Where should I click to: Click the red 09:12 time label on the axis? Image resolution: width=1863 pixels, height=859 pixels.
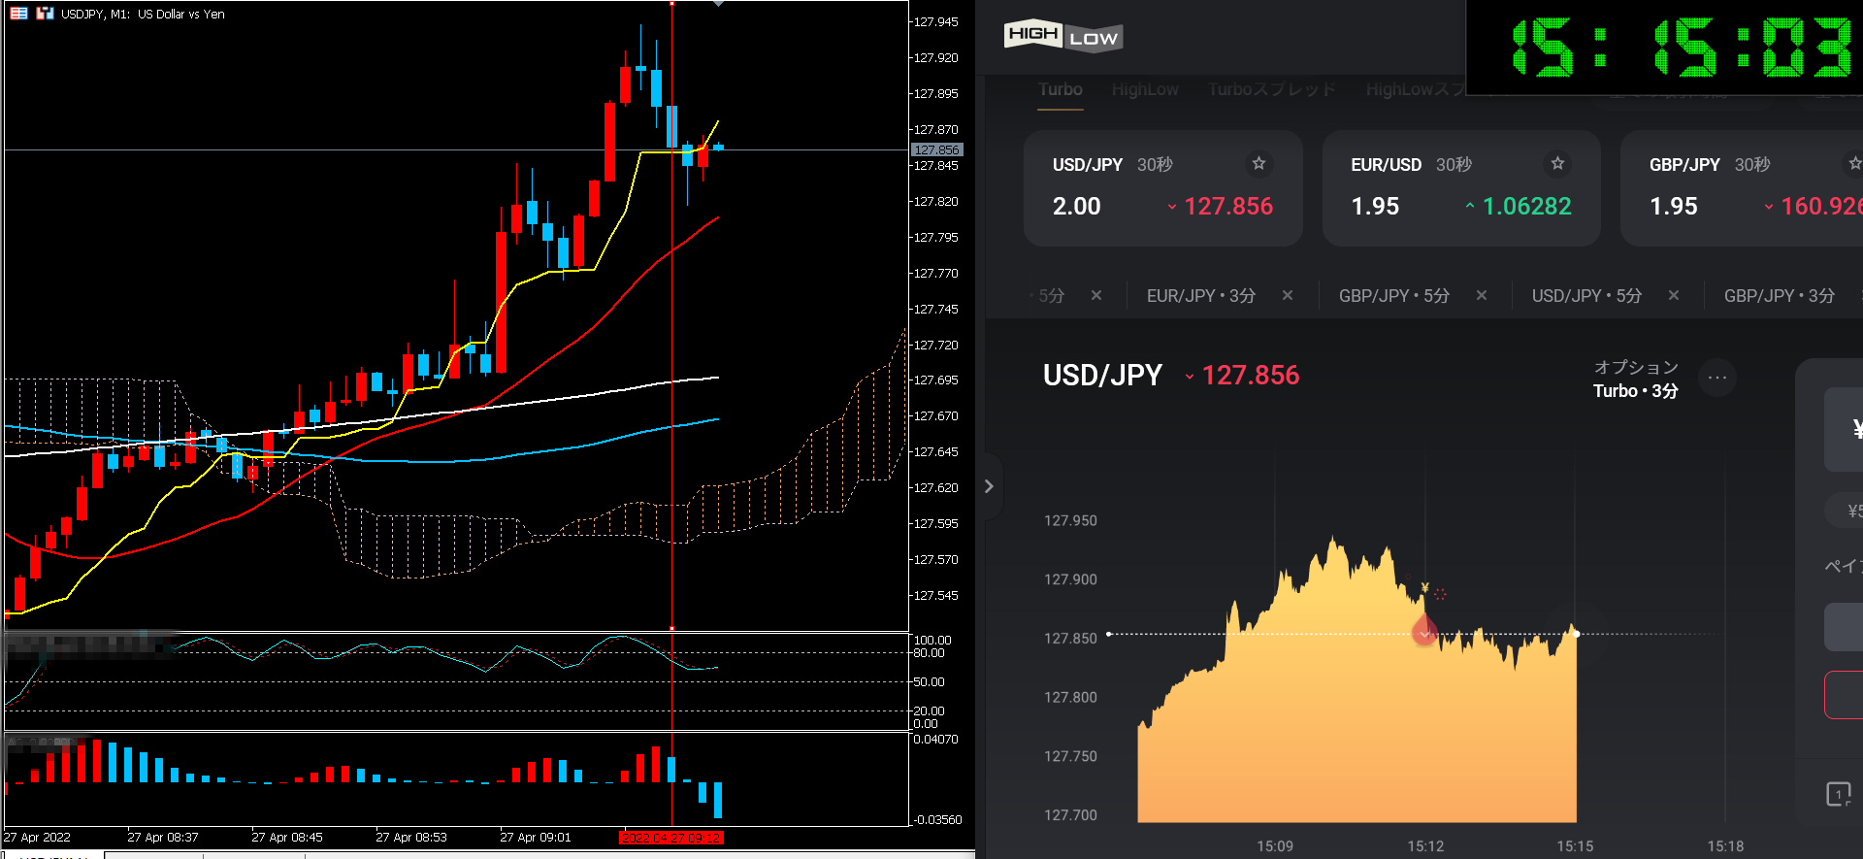point(671,837)
